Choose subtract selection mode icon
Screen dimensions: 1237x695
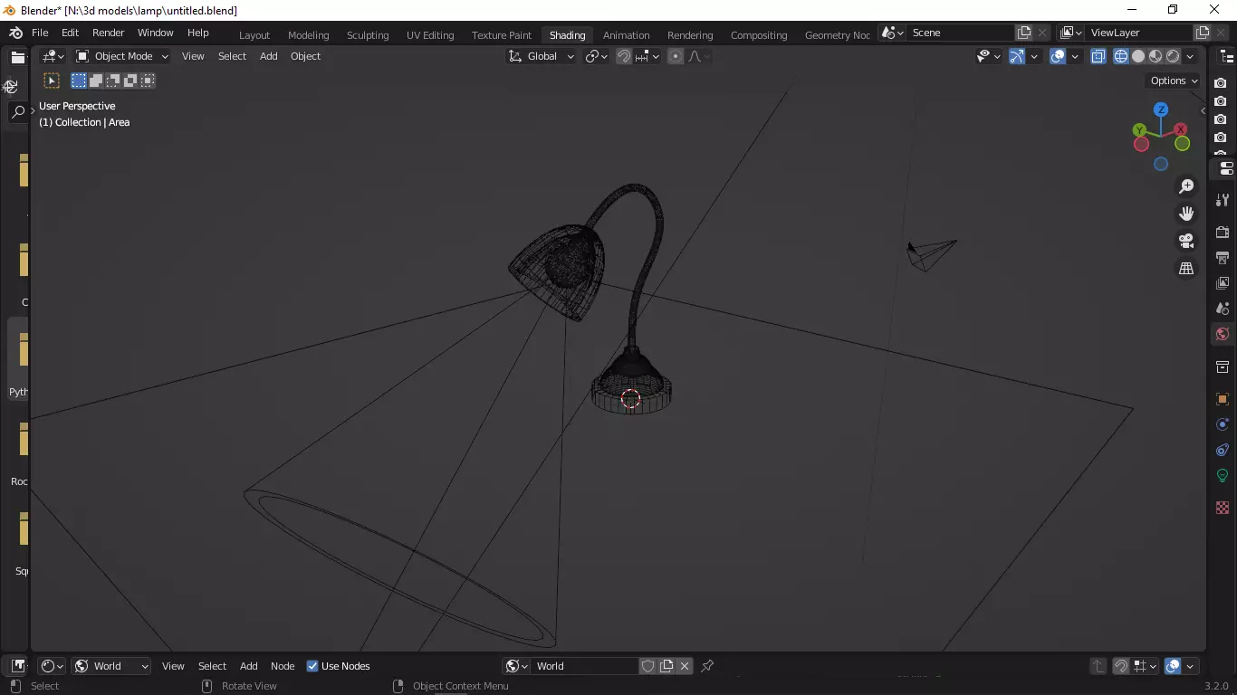pyautogui.click(x=113, y=81)
